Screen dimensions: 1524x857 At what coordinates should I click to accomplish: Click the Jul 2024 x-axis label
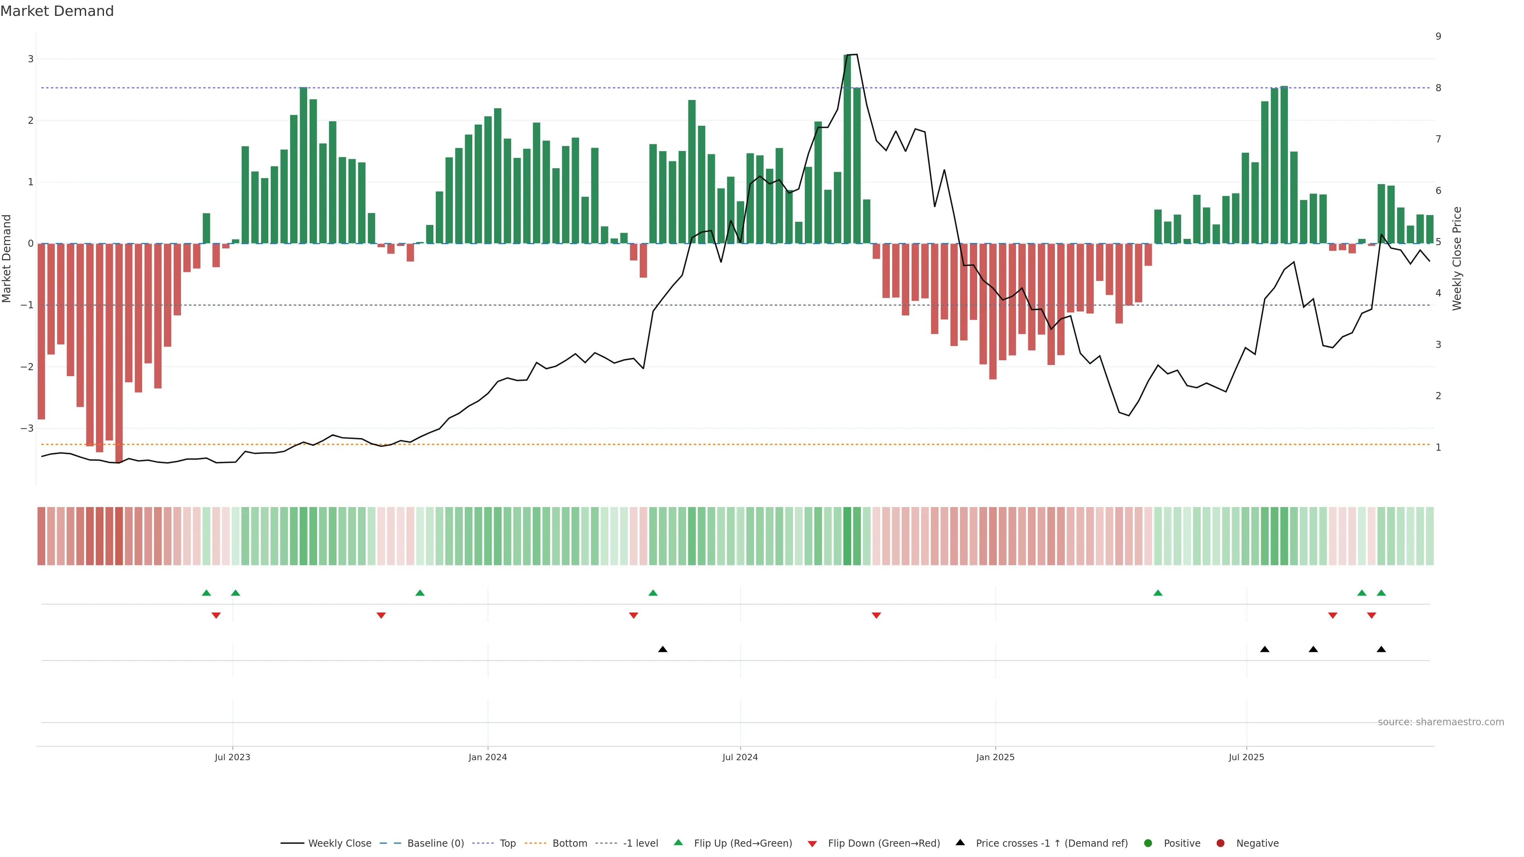click(740, 757)
